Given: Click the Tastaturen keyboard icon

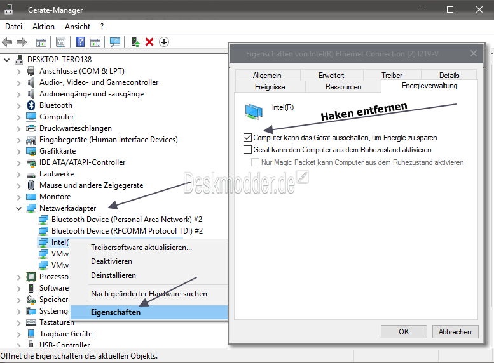Looking at the screenshot, I should point(31,322).
